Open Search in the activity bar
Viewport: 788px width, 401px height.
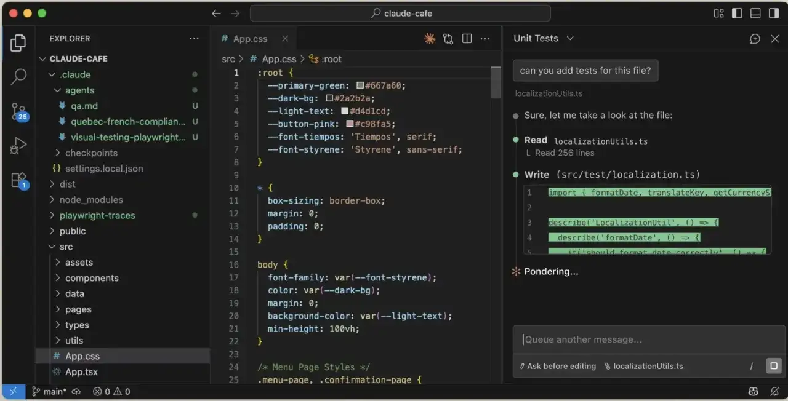18,78
